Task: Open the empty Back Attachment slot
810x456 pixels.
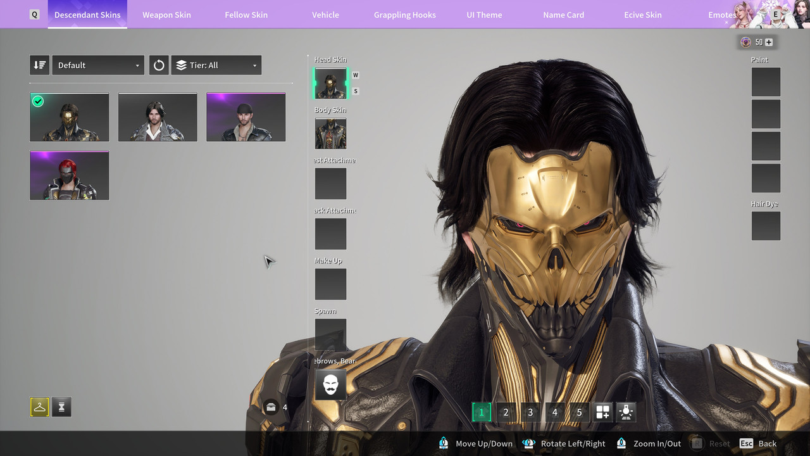Action: pos(330,234)
